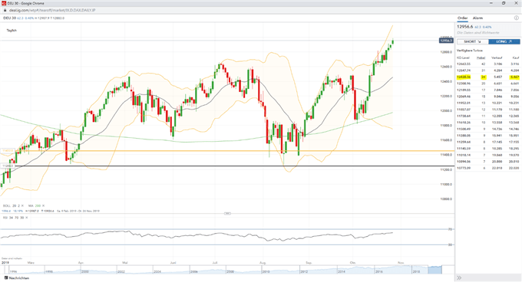Click the Verkauf price 13.558
This screenshot has width=522, height=282.
(497, 123)
